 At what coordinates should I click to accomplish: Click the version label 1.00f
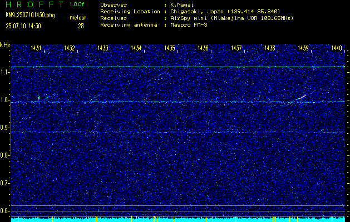77,4
